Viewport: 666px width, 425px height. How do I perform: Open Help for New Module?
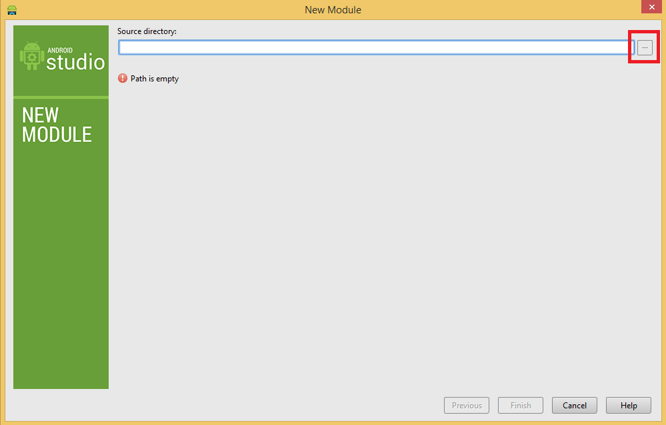click(x=628, y=406)
